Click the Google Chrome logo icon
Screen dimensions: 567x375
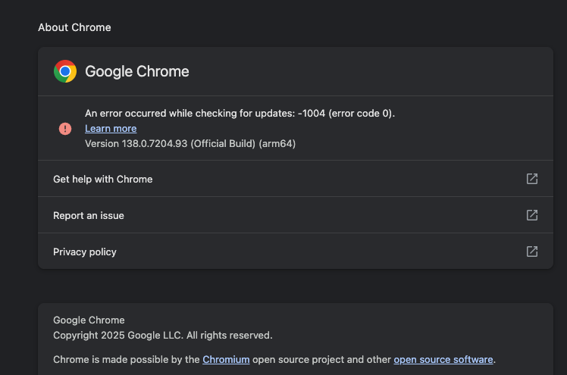click(x=65, y=71)
